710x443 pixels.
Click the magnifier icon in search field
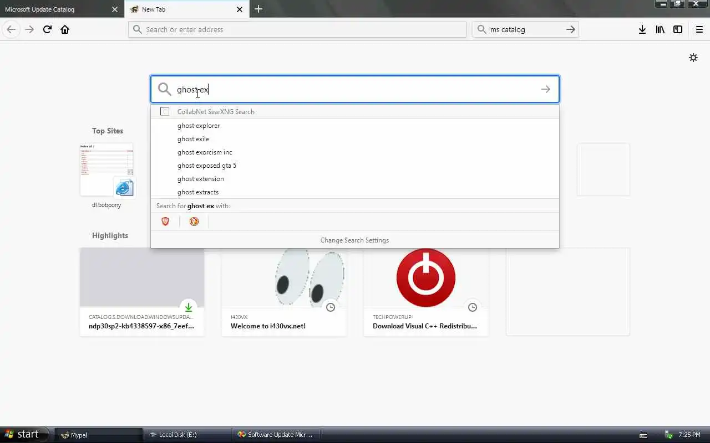164,89
